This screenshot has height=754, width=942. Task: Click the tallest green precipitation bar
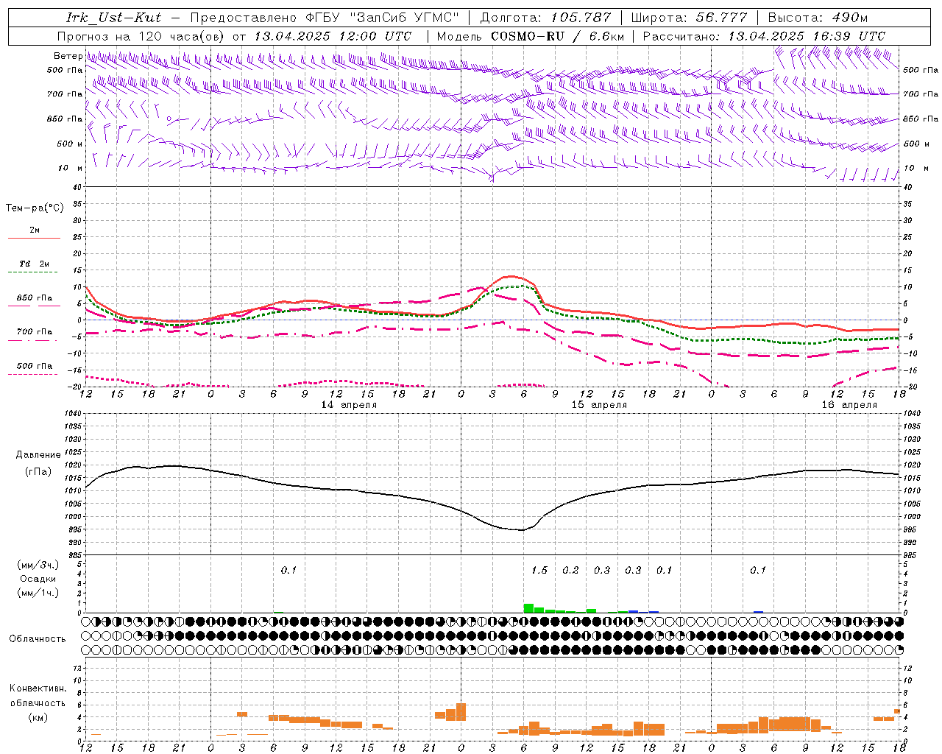(x=528, y=608)
